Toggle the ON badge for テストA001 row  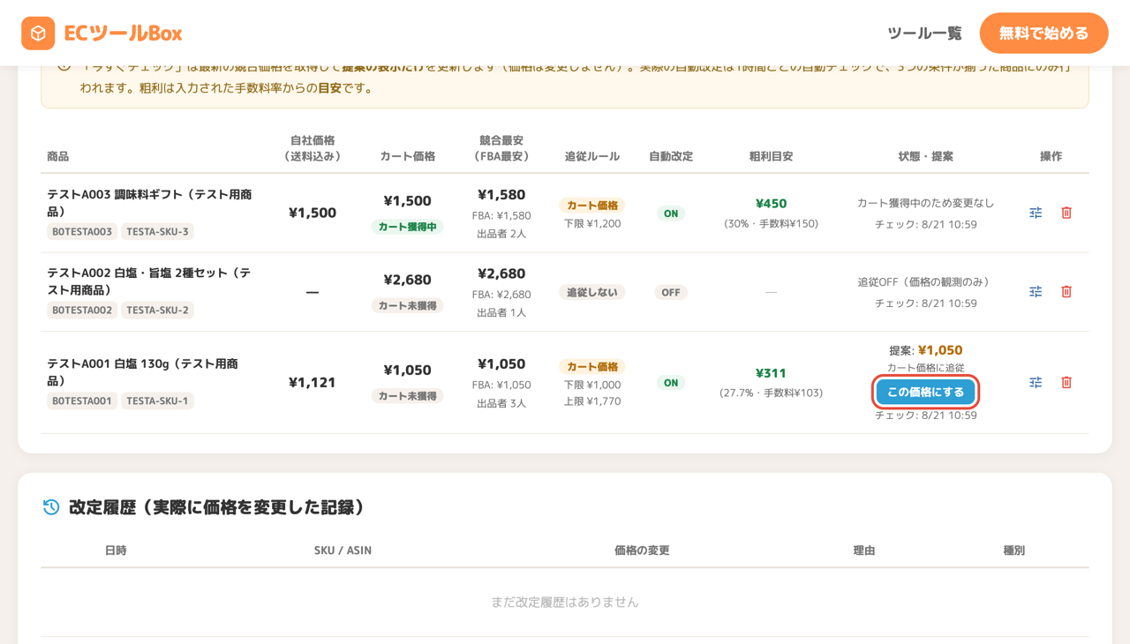tap(671, 383)
